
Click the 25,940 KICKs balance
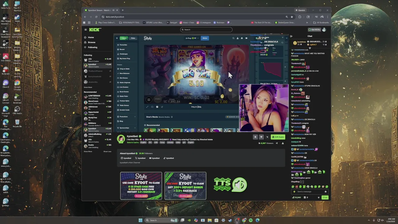(x=297, y=197)
